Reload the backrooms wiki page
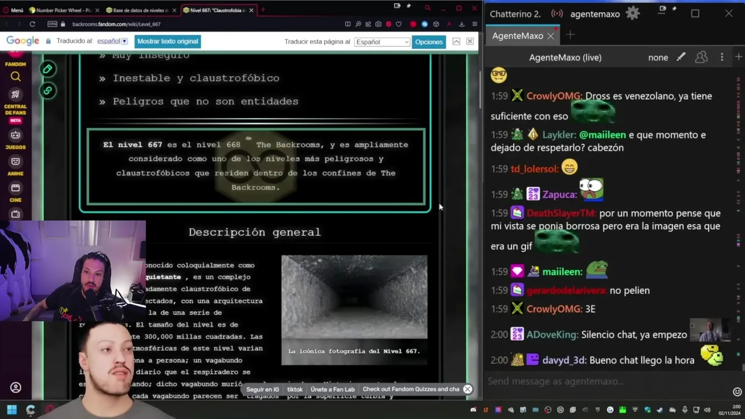Screen dimensions: 745x419 32,24
